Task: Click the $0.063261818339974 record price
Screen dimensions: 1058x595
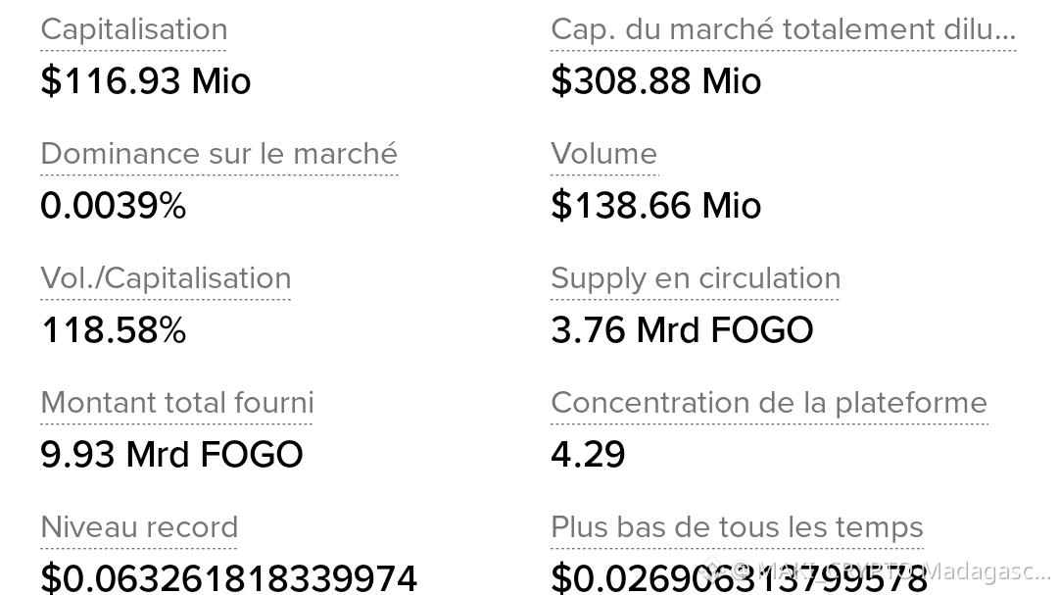Action: [x=228, y=578]
